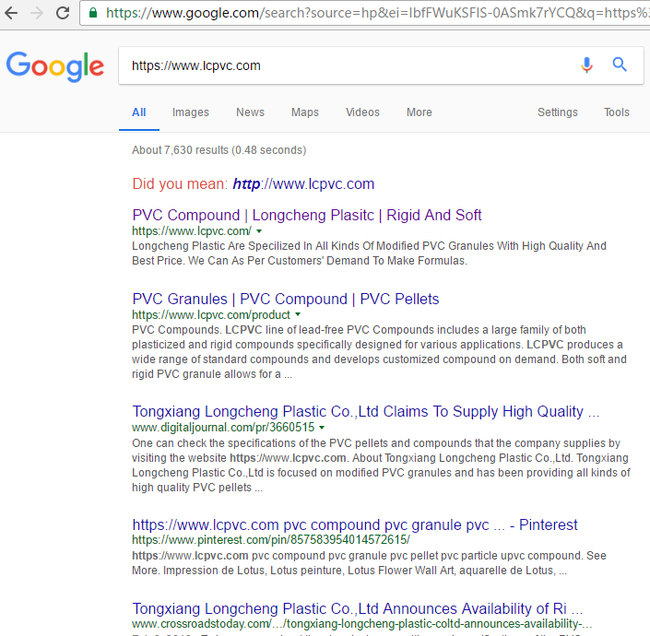Click 'About 7,630 results' stats text
This screenshot has height=636, width=650.
coord(219,150)
